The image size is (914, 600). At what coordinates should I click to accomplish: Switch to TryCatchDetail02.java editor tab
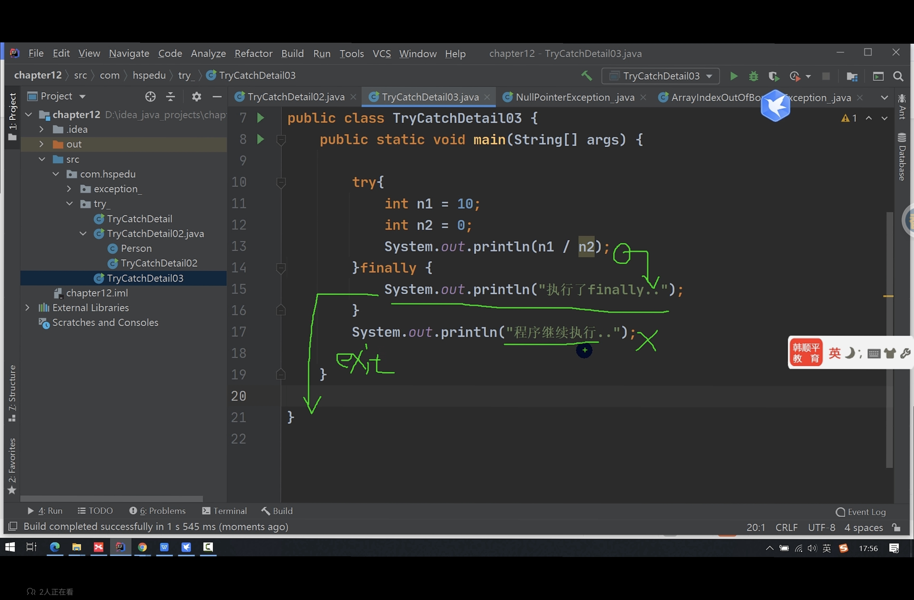(295, 97)
